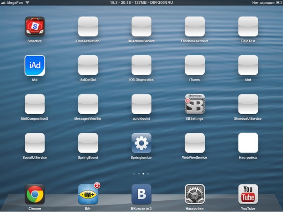The width and height of the screenshot is (283, 212).
Task: Open IM+ messenger in the dock
Action: tap(88, 194)
